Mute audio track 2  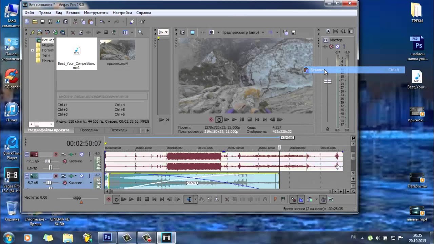coord(81,155)
